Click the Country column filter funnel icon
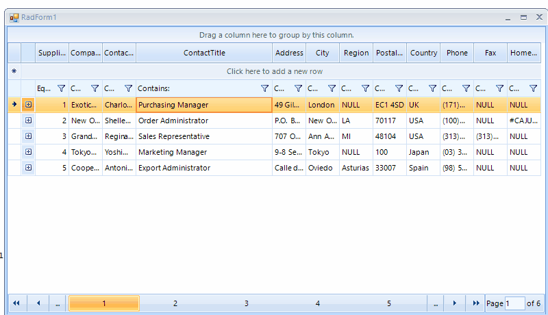The image size is (548, 315). (x=432, y=88)
